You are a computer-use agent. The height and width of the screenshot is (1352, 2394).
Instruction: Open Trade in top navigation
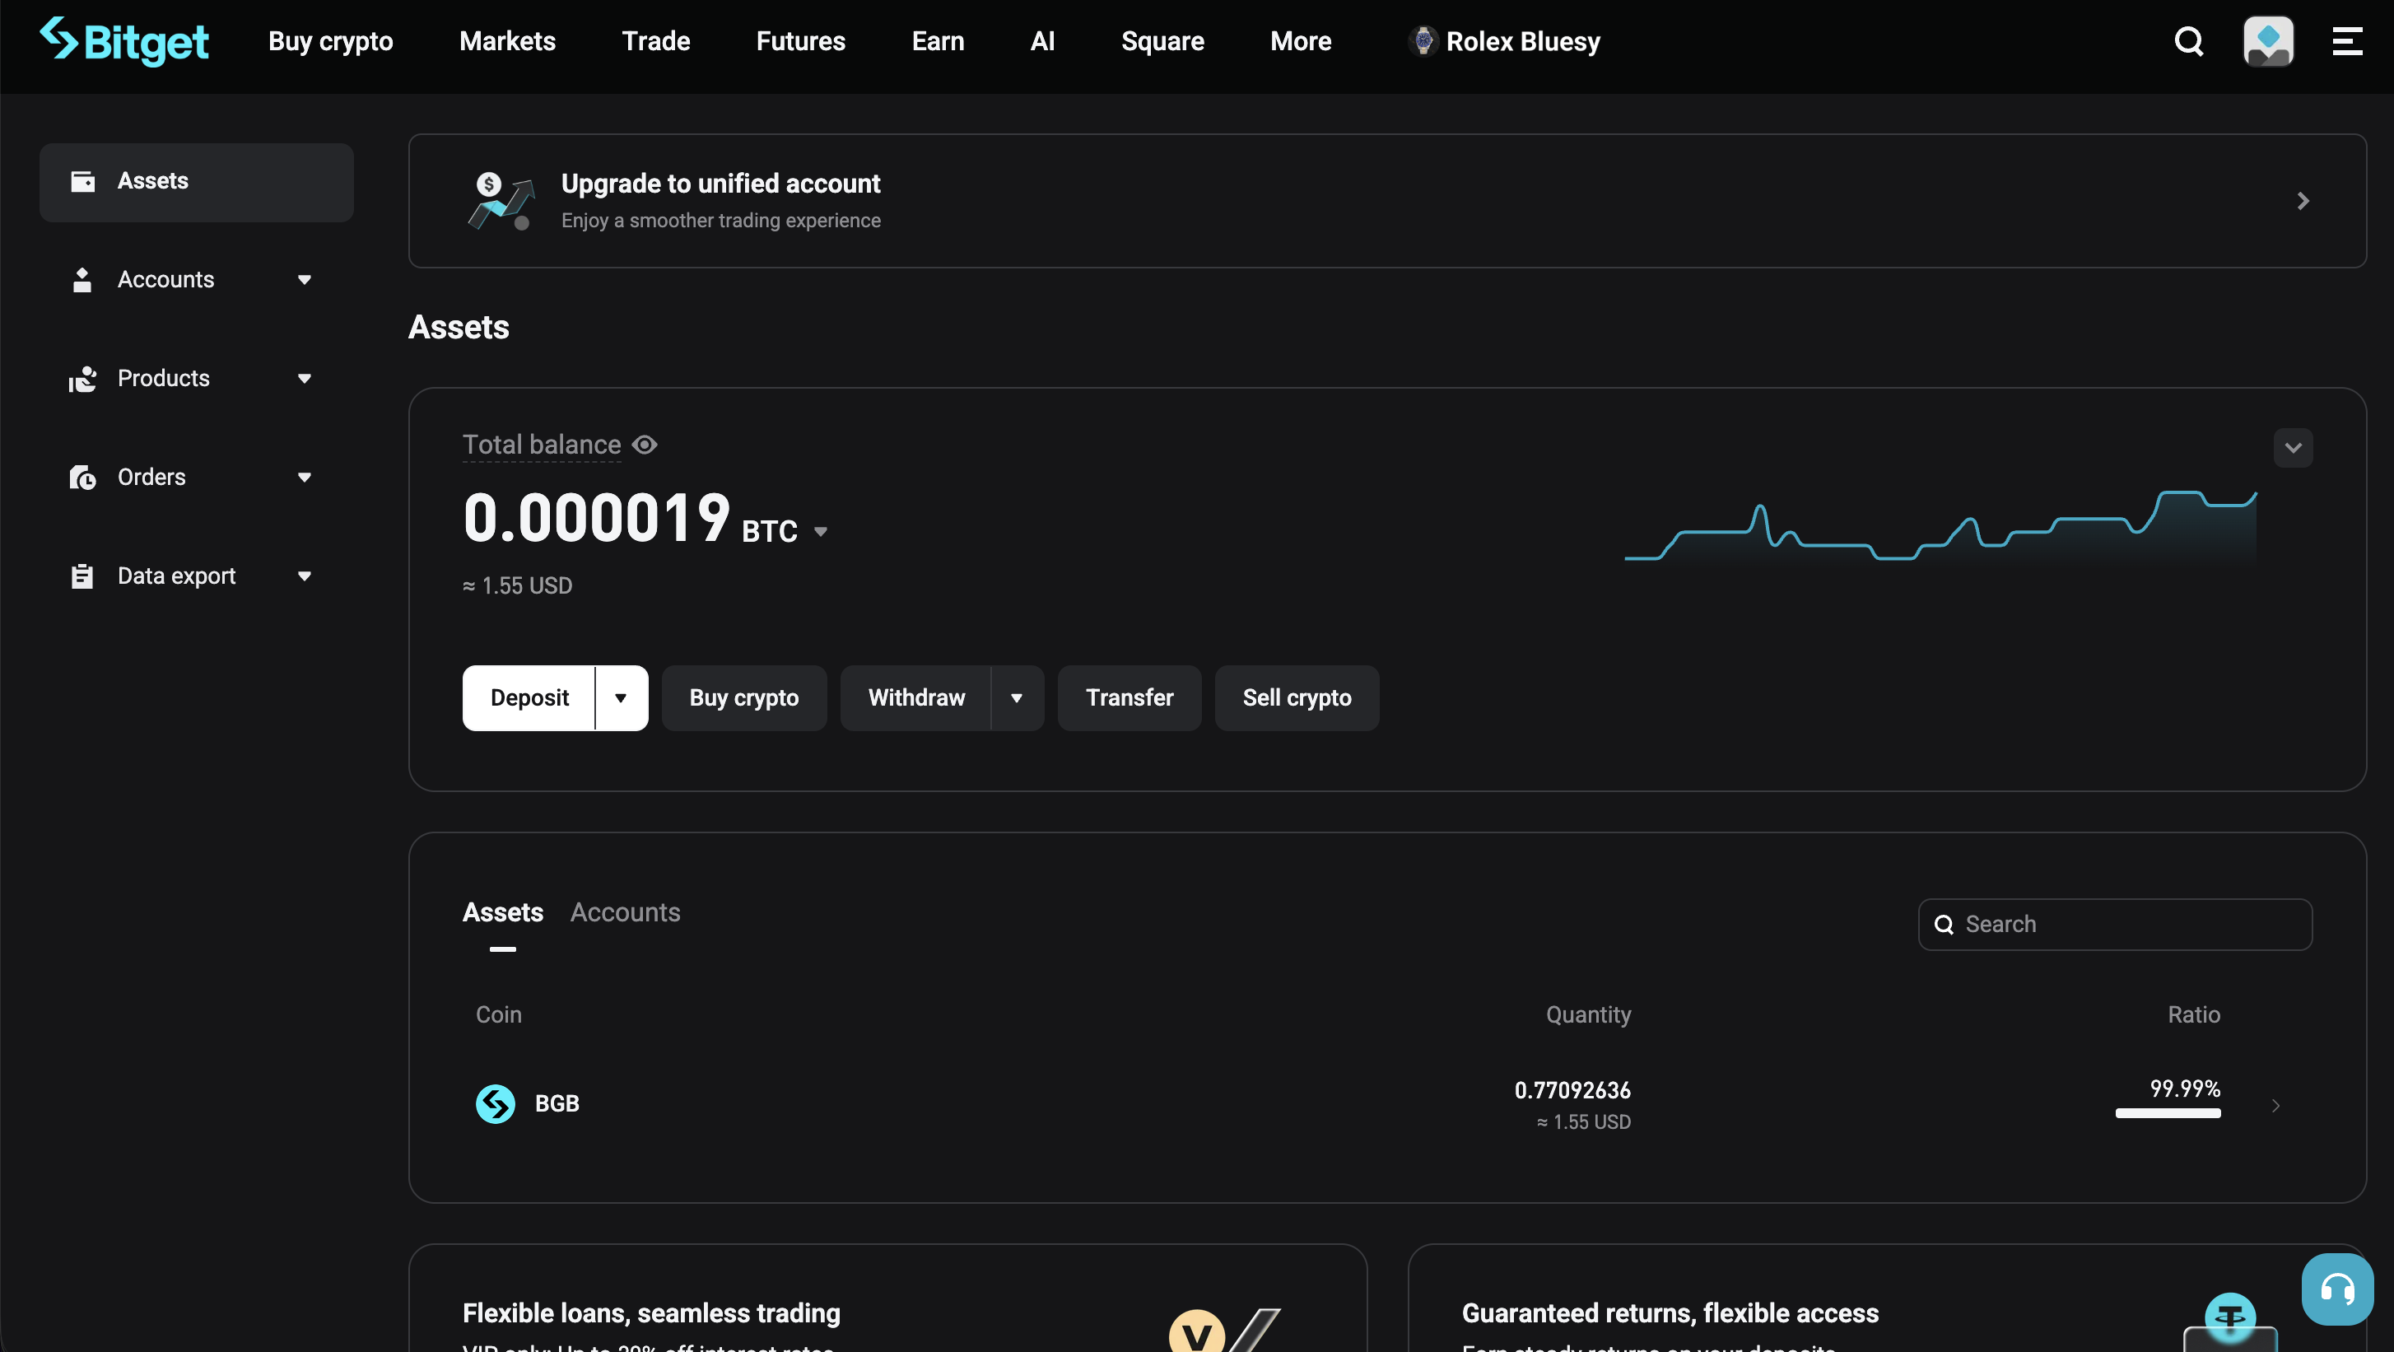(656, 41)
